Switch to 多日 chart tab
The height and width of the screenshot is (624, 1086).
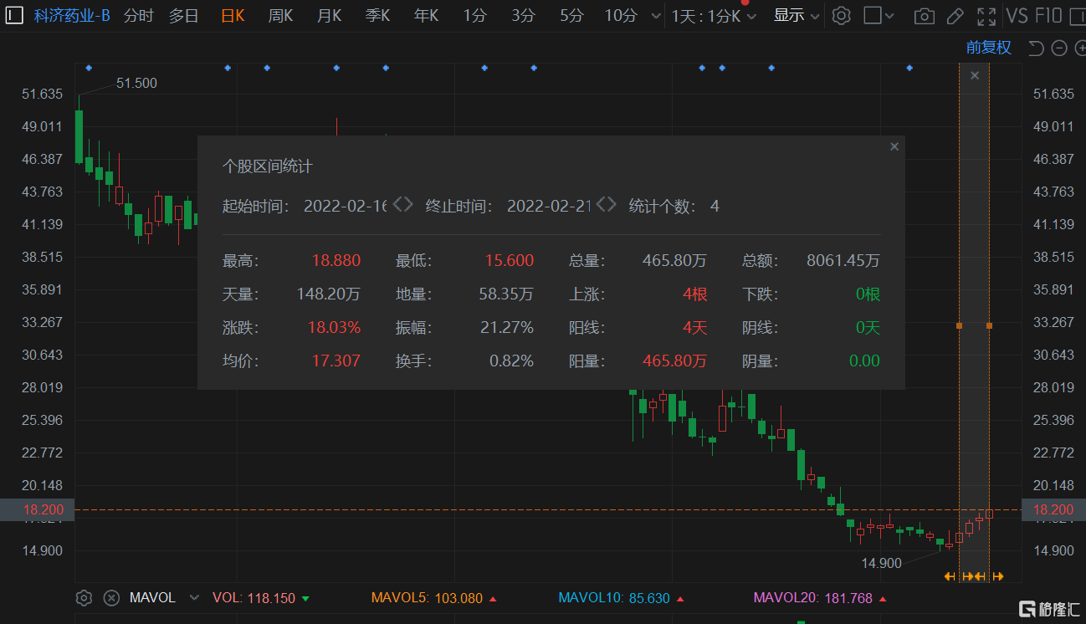184,16
